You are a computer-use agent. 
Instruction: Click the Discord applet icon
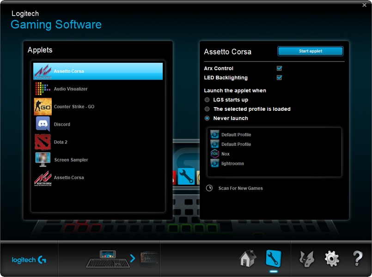point(43,124)
